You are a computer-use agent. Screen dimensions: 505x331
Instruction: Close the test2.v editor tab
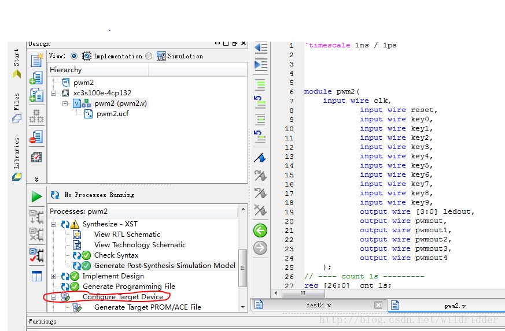click(378, 305)
